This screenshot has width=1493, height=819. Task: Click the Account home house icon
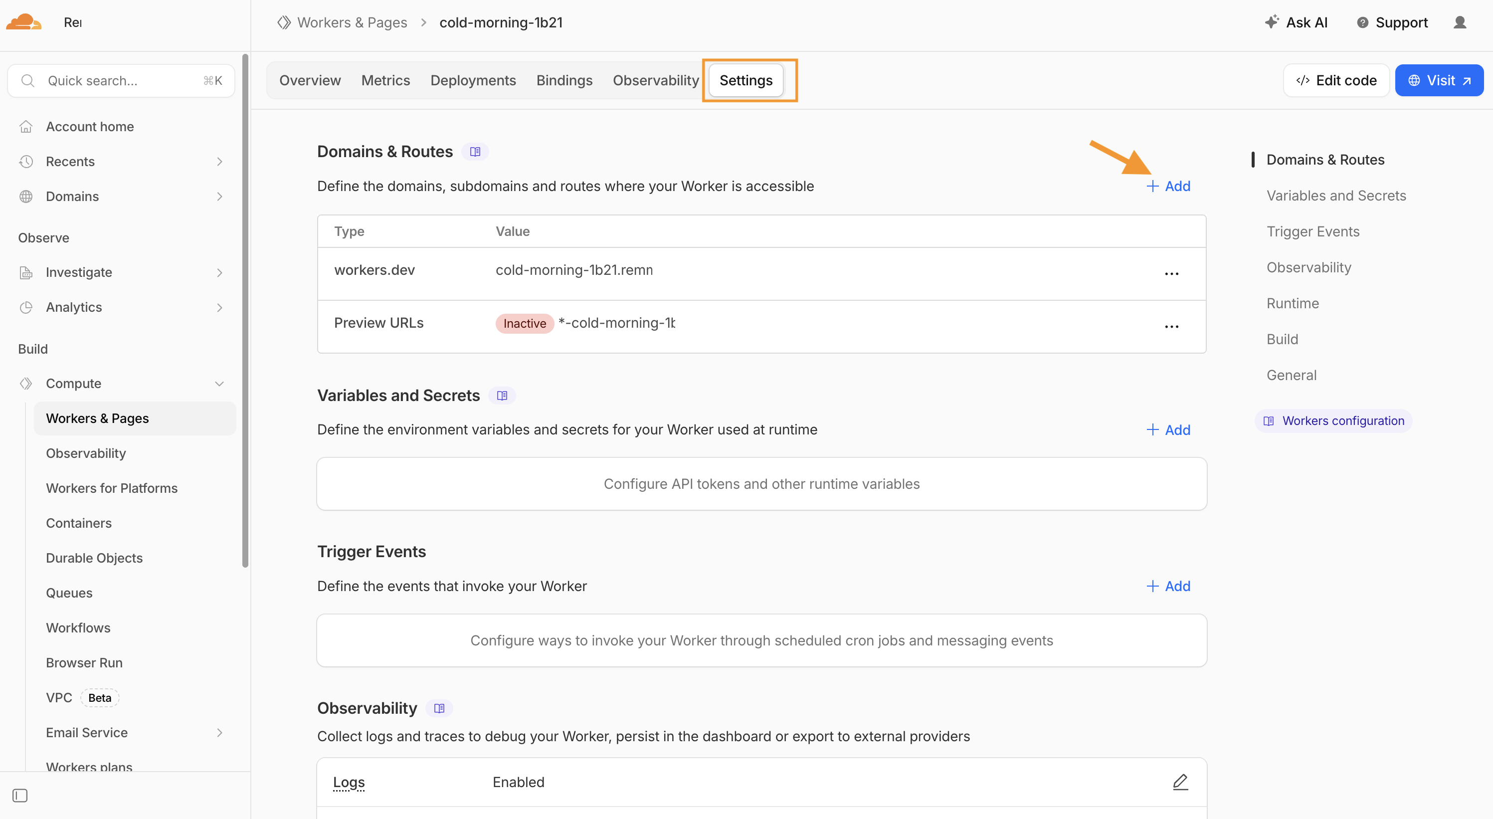point(26,126)
